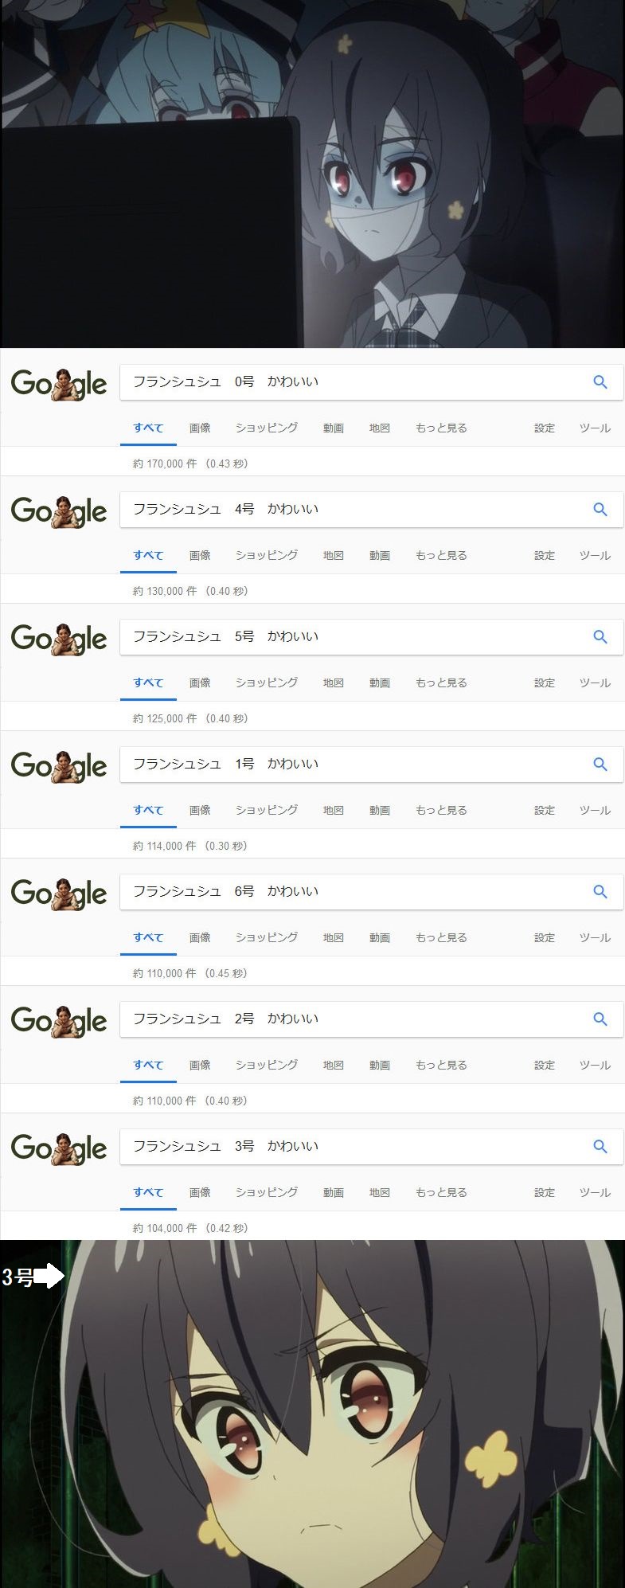Click the anime close-up image labeled 3号
625x1588 pixels.
312,1414
